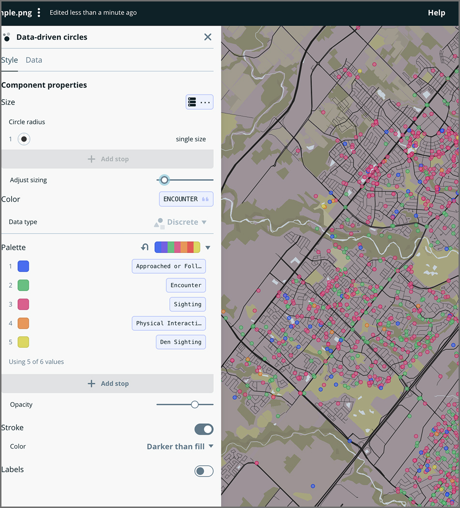
Task: Open the three-dot Size options menu
Action: pos(206,102)
